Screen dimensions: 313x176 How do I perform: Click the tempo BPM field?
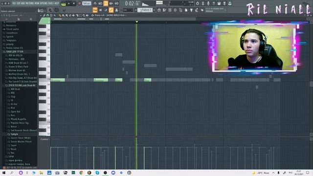pos(87,3)
